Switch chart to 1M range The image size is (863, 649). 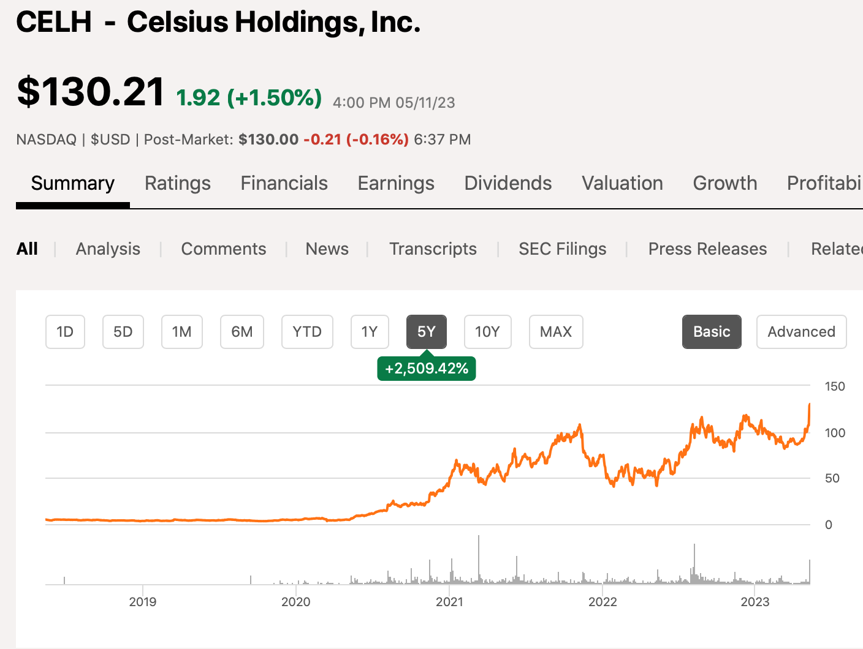[182, 332]
